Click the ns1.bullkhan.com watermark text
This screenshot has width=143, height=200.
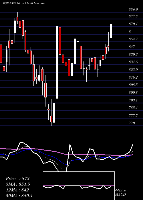[x=33, y=3]
